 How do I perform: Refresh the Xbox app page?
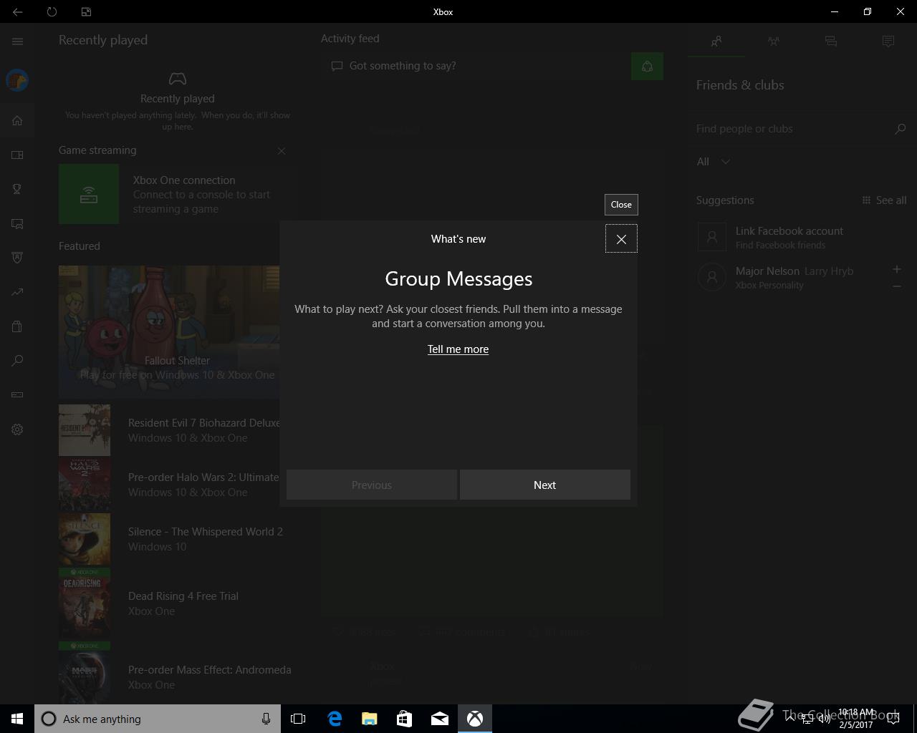[52, 11]
